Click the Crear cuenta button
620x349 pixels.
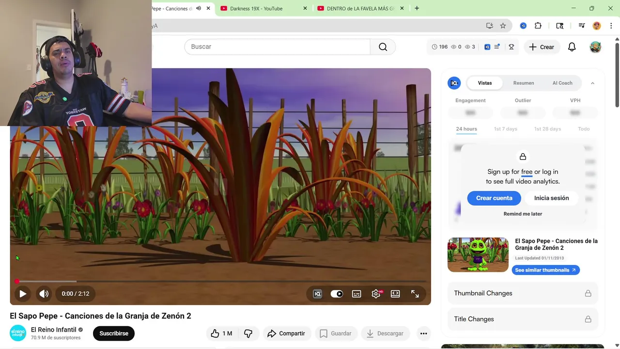(x=494, y=198)
